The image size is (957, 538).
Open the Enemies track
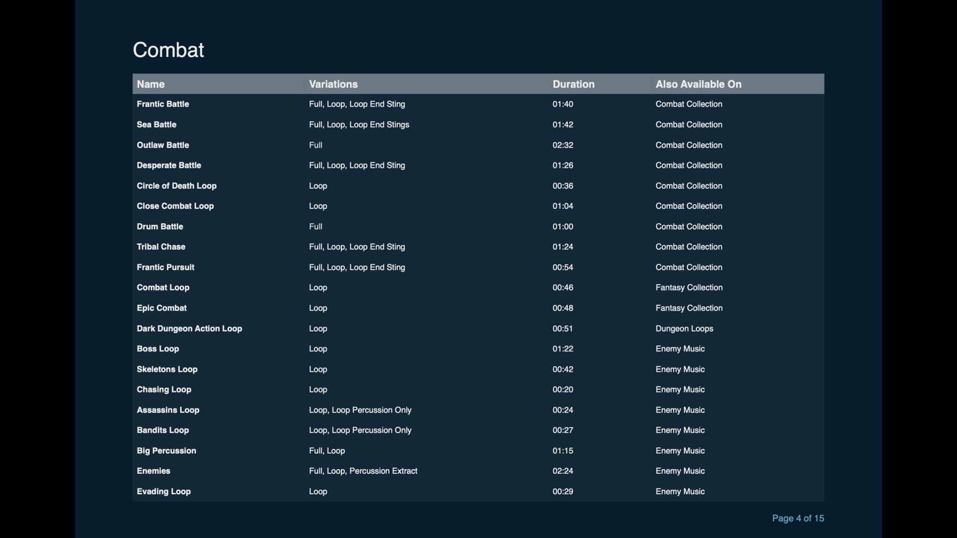(153, 471)
